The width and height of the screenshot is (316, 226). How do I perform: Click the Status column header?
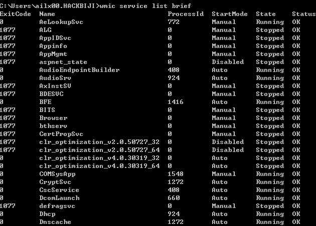tap(303, 14)
